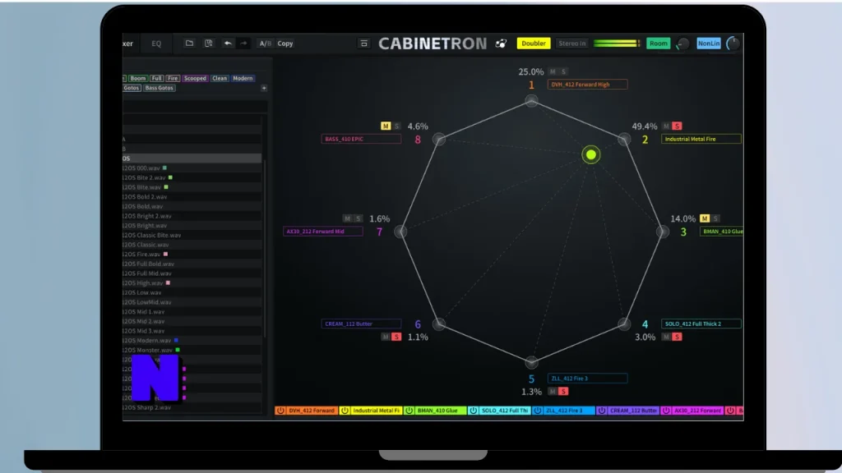Select the Clean tag filter
Screen dimensions: 842x473
[220, 78]
